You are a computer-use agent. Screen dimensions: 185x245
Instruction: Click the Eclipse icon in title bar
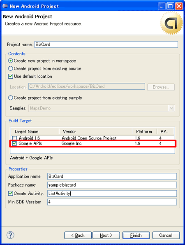click(x=5, y=6)
